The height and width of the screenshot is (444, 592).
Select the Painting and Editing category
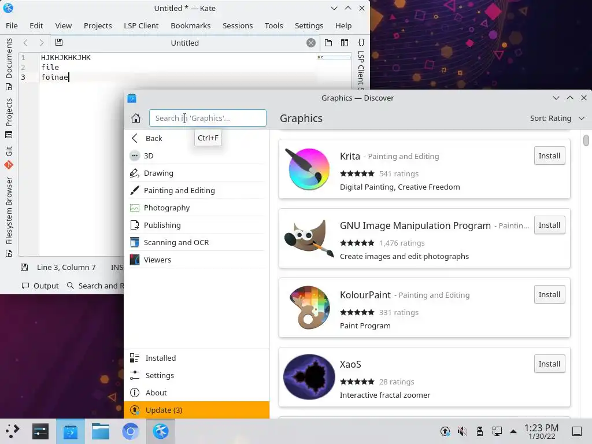197,190
